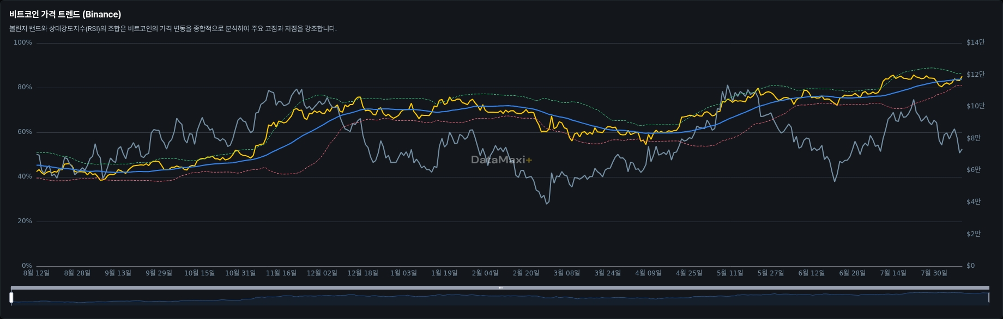Screen dimensions: 1003x319
Task: Click the 9월 13일 date label
Action: tap(118, 273)
